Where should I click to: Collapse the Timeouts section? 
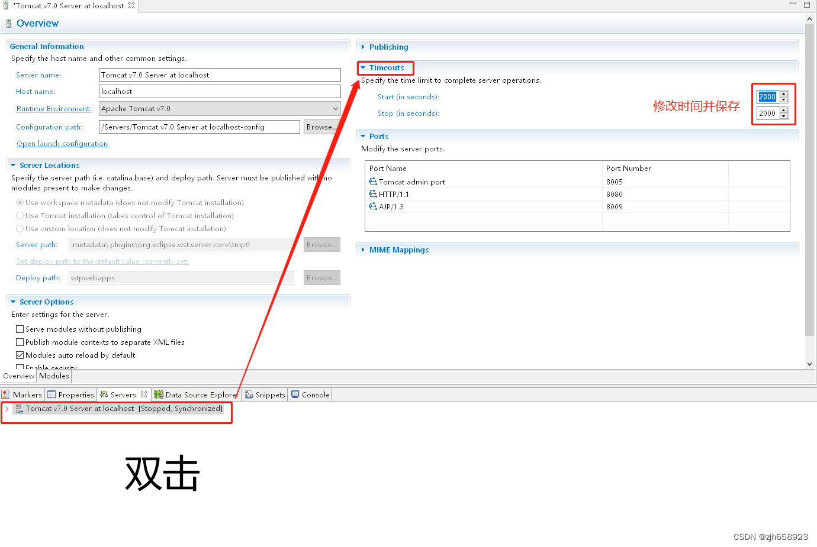[363, 68]
